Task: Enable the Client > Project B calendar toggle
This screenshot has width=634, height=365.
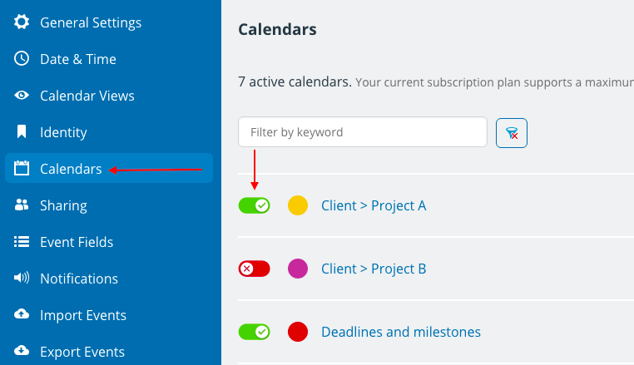Action: 255,269
